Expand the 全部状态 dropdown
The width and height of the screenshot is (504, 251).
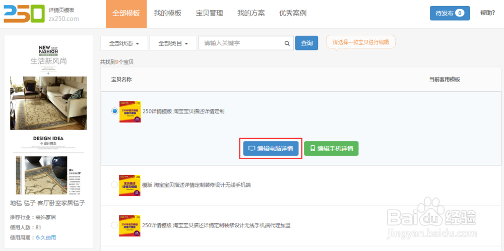pos(124,43)
